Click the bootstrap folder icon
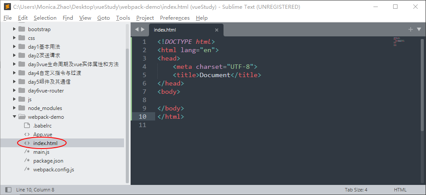The width and height of the screenshot is (426, 195). coord(22,29)
